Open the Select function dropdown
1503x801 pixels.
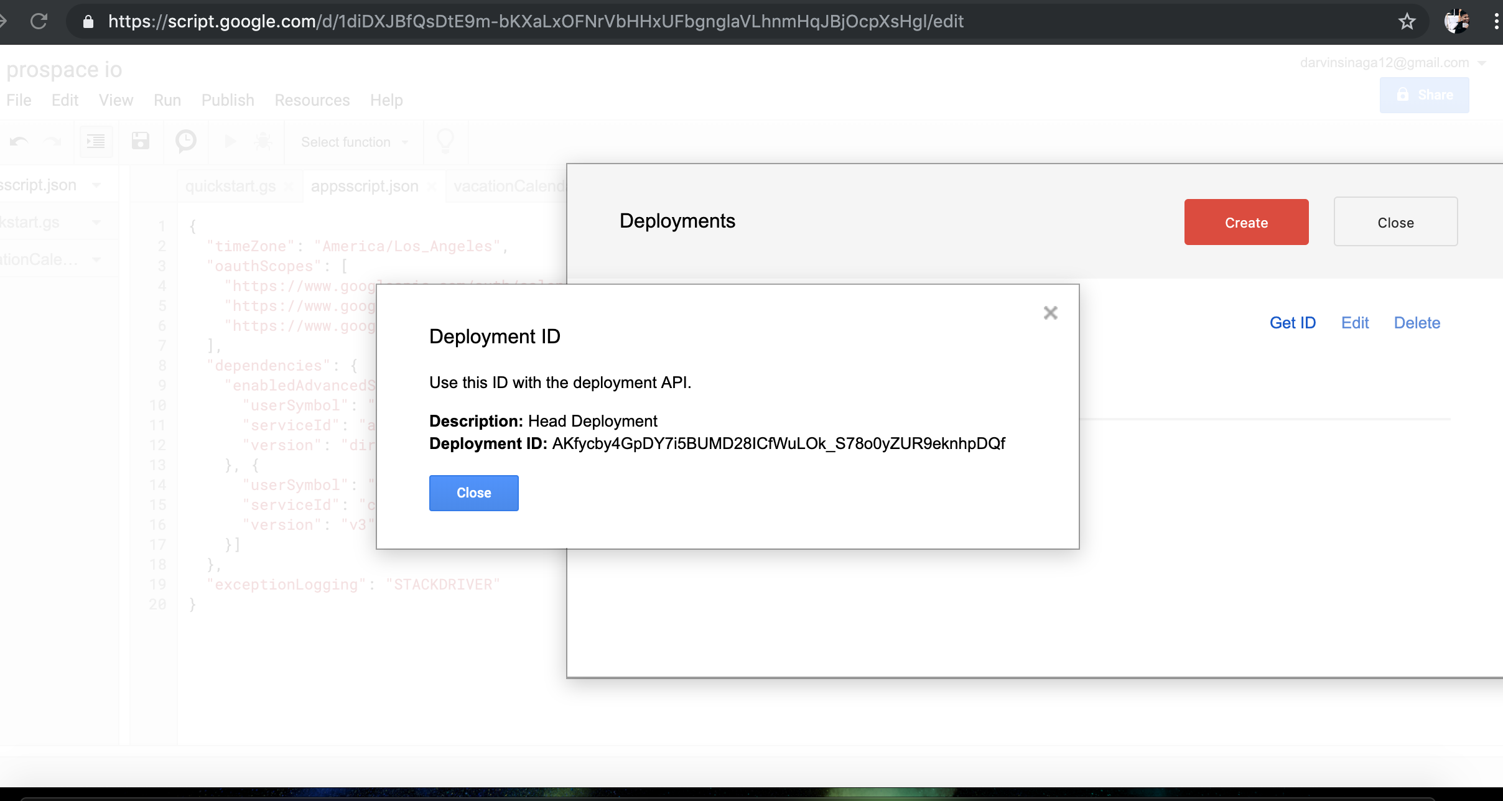tap(352, 142)
